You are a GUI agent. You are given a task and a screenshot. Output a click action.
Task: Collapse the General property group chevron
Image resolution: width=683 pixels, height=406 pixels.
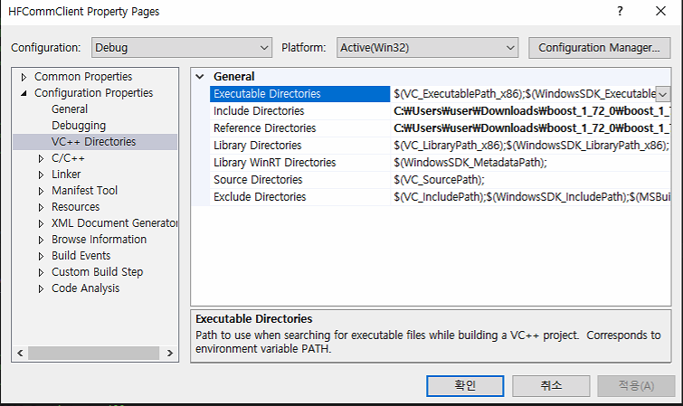point(200,77)
